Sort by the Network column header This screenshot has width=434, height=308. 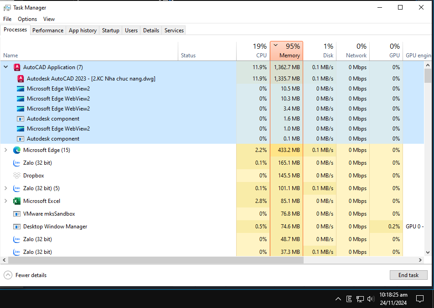(x=353, y=51)
